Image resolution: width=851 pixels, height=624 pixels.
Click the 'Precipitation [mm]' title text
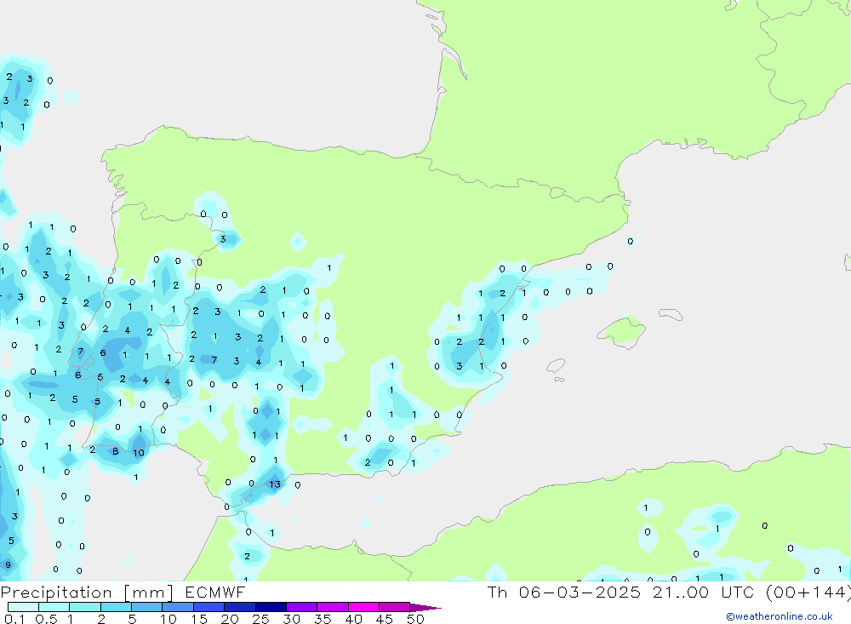pos(87,593)
